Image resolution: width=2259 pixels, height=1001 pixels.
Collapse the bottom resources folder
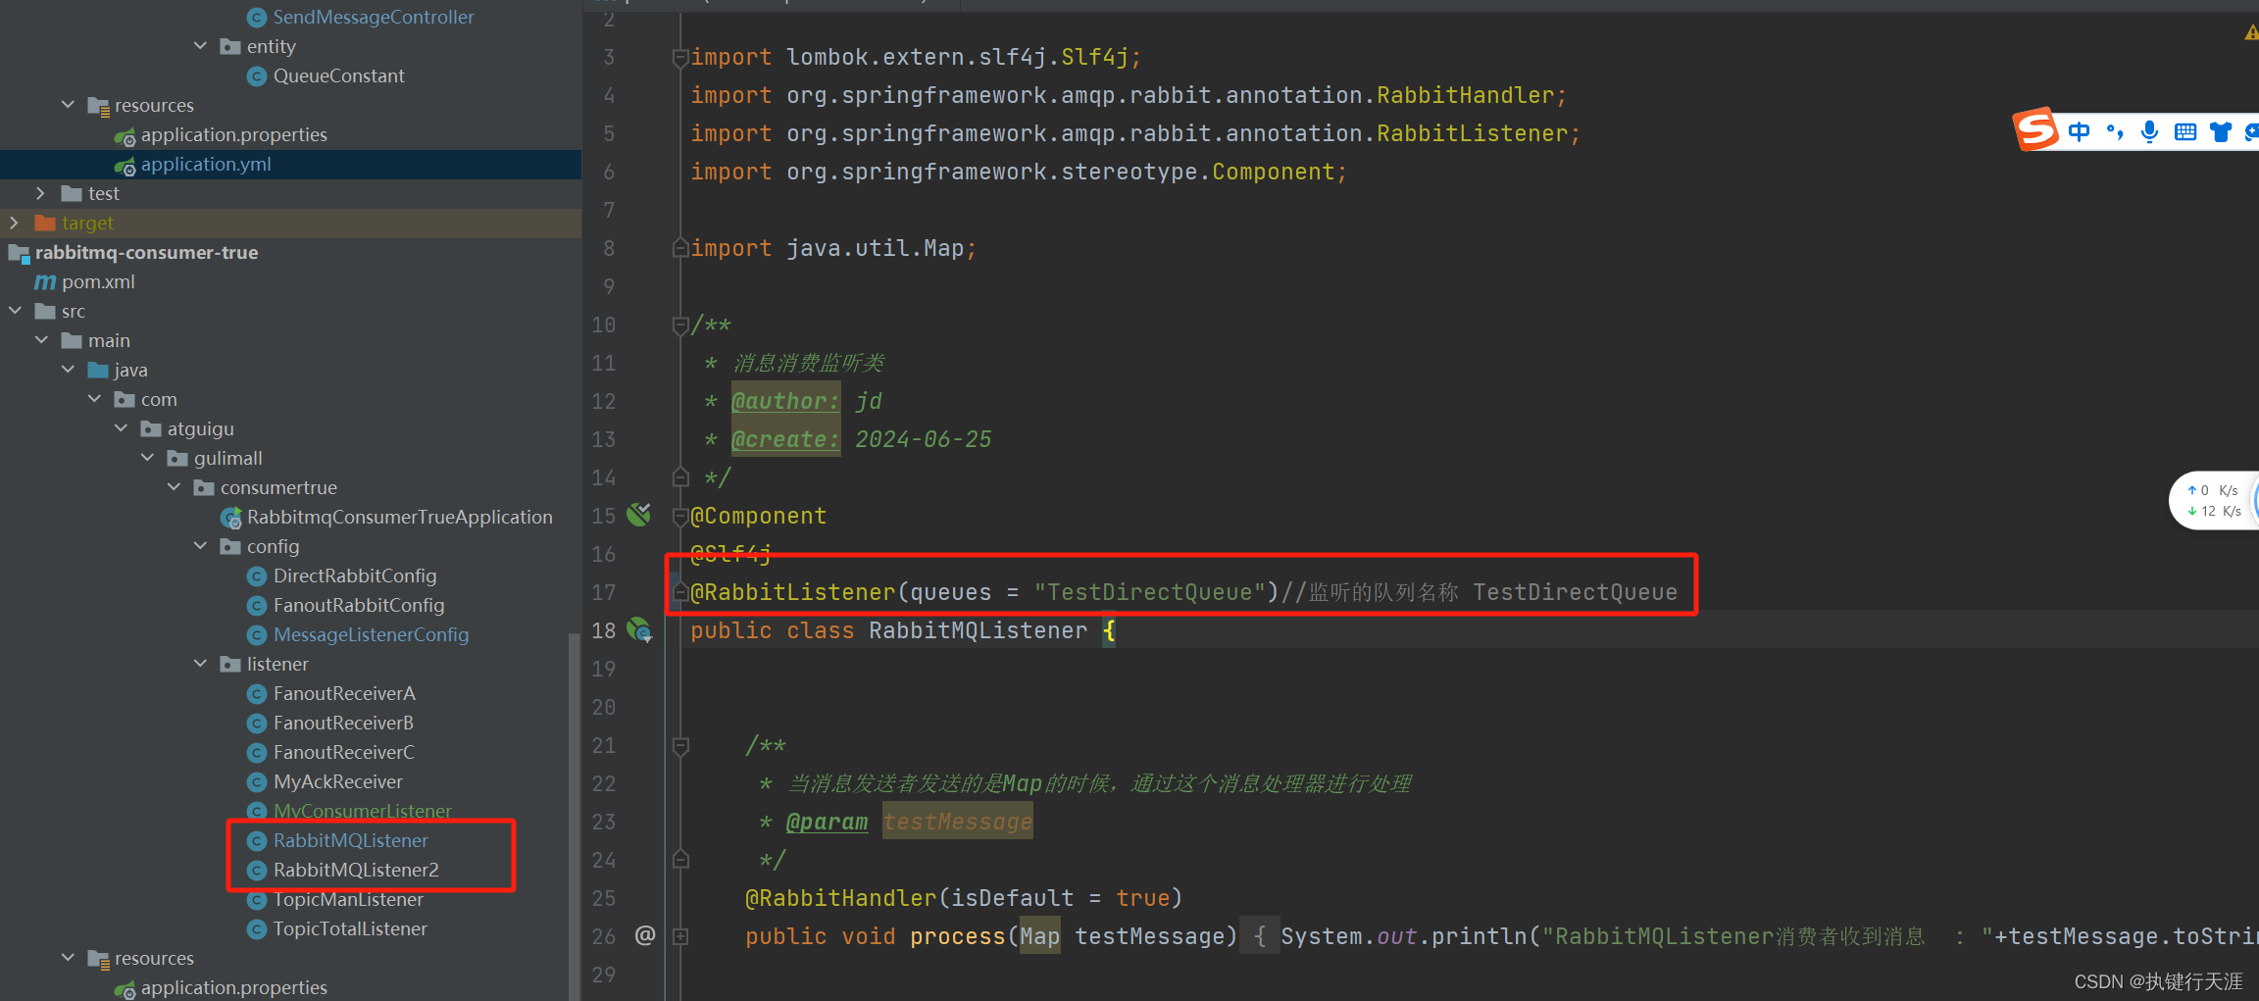68,958
